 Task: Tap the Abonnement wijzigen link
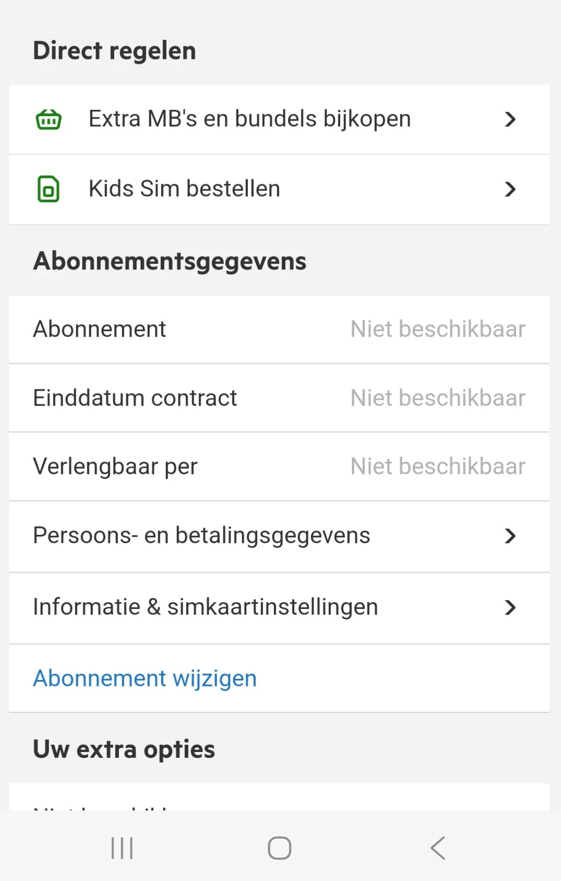[145, 678]
